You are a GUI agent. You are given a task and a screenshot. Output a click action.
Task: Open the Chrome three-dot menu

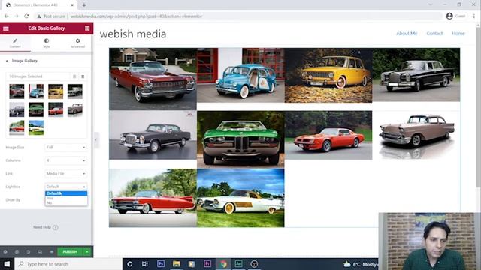[474, 16]
